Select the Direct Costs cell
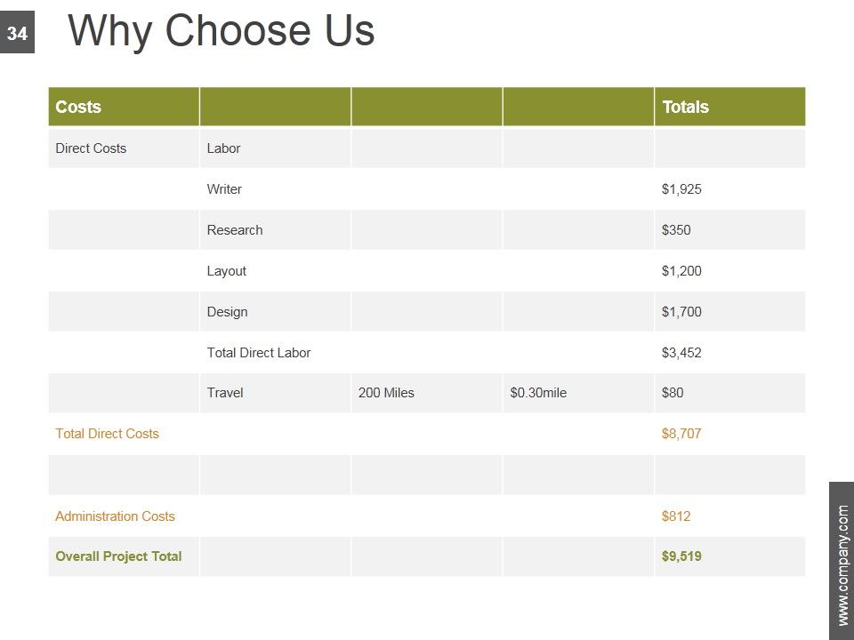 (x=124, y=148)
